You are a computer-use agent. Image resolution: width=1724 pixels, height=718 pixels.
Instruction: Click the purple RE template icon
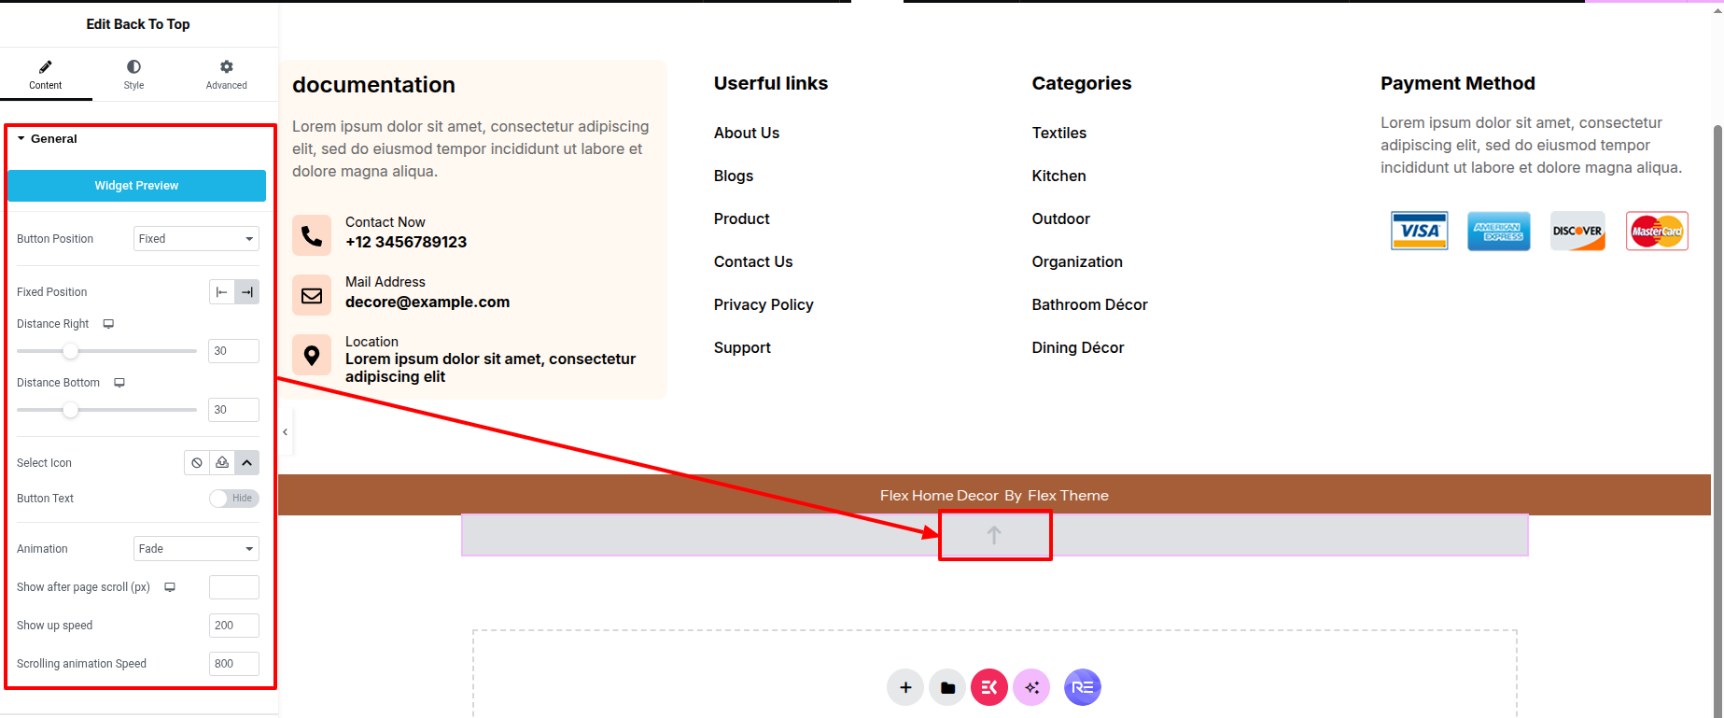click(x=1082, y=687)
